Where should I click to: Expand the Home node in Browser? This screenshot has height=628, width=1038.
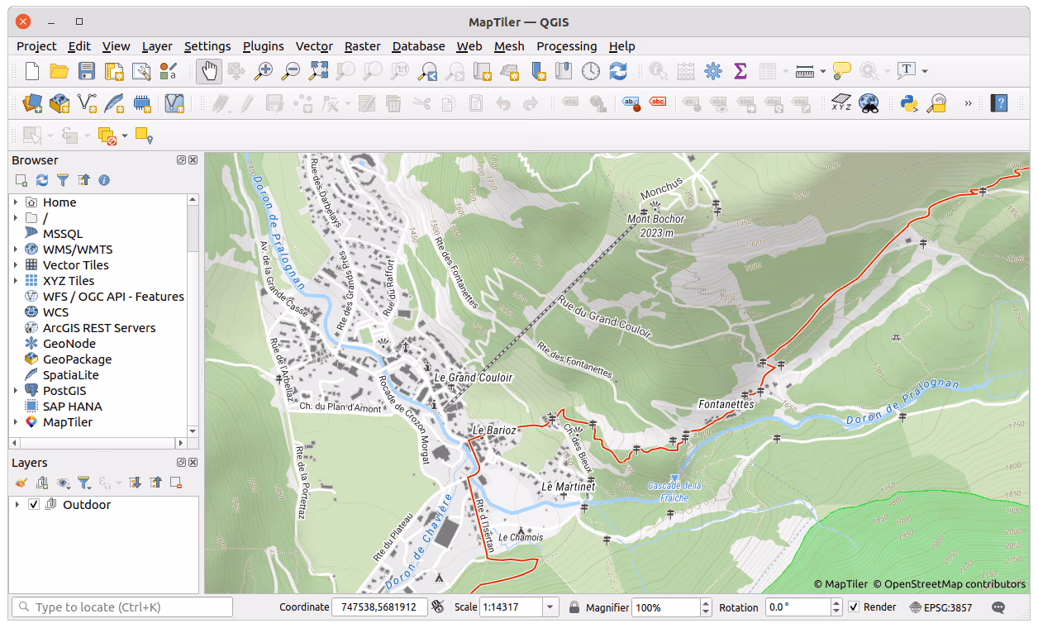16,202
